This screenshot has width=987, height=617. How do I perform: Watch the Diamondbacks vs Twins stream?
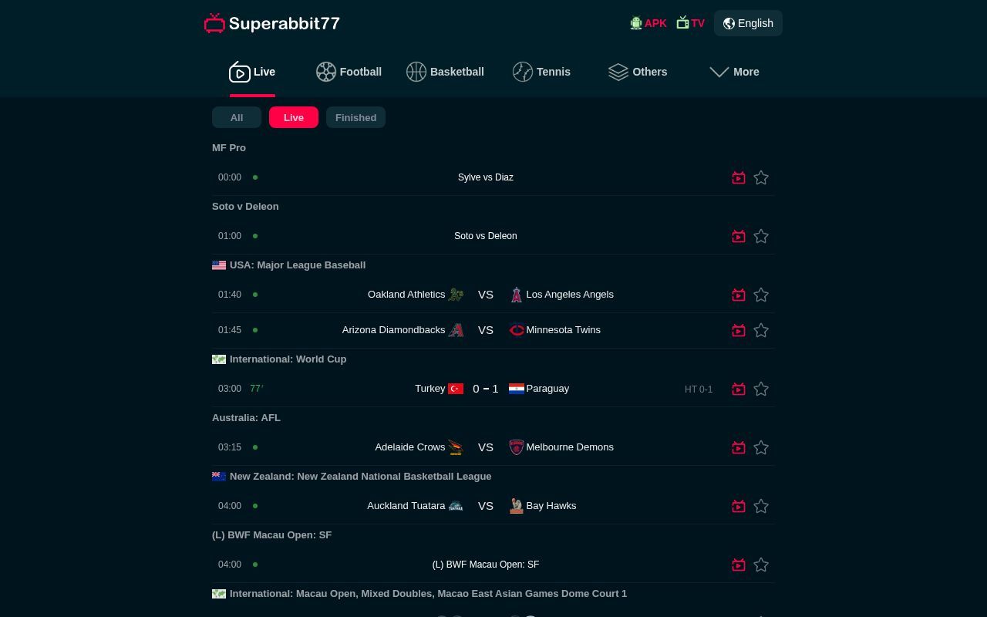[739, 330]
